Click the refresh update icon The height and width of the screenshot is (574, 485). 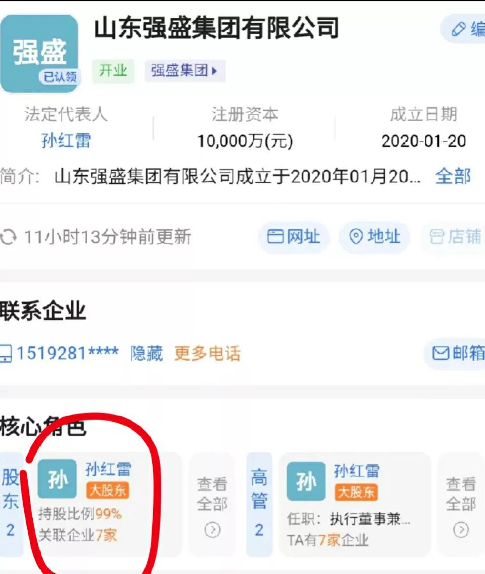tap(8, 237)
